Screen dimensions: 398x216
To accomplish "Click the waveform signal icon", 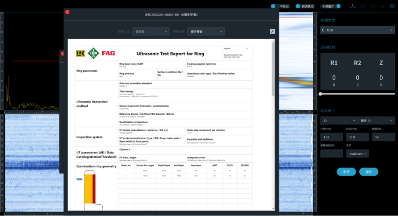I will (383, 6).
